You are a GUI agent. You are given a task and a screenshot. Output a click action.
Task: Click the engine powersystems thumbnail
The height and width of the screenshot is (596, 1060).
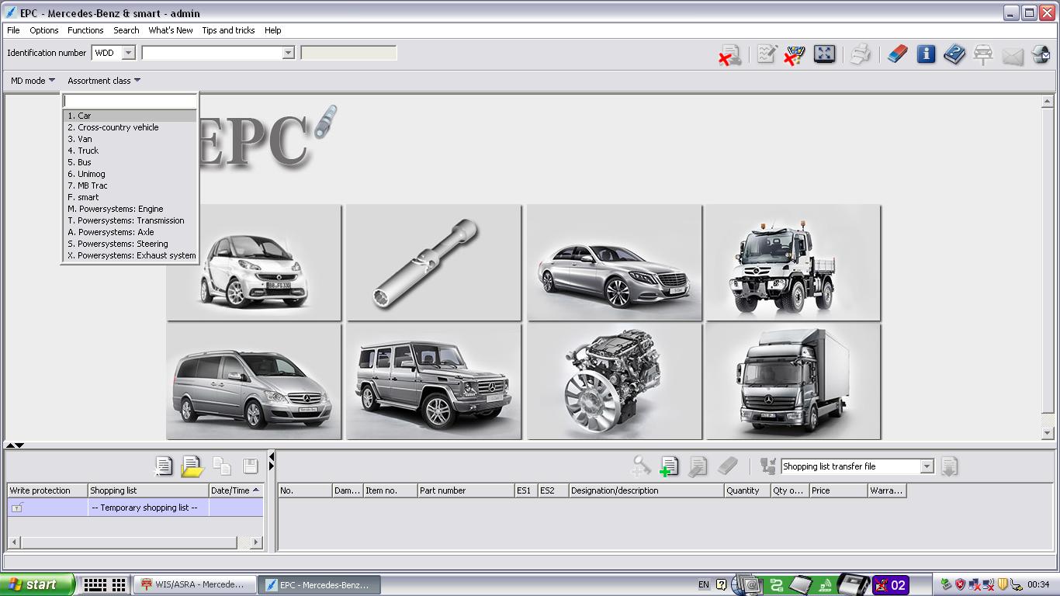[615, 382]
